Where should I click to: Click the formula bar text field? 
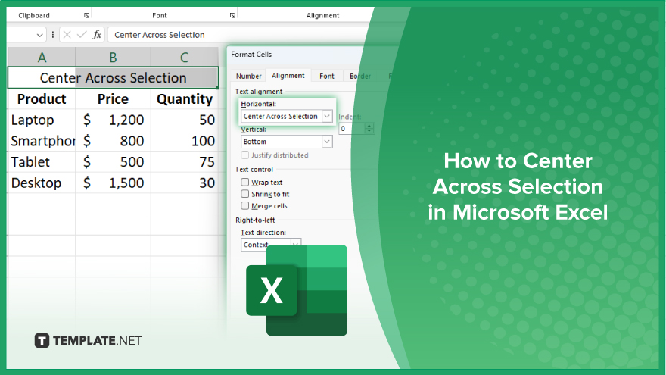click(x=238, y=35)
